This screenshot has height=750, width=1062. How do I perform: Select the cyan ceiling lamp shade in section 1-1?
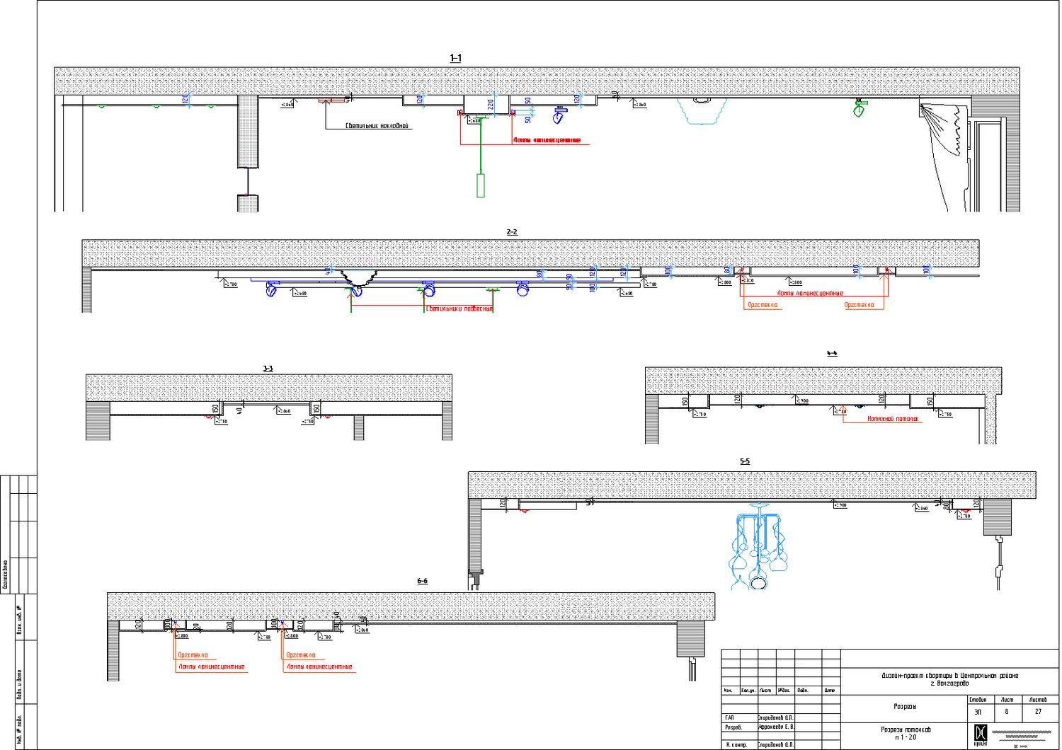pos(701,111)
